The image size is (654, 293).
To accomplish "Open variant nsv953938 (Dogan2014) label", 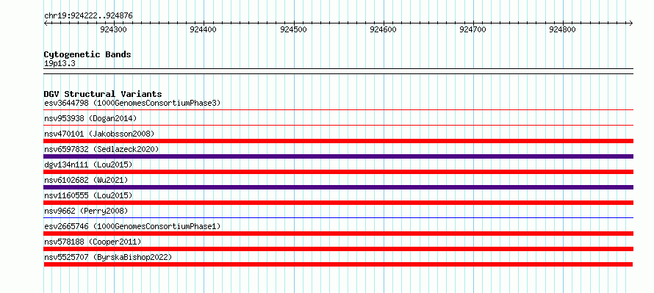I will coord(90,118).
